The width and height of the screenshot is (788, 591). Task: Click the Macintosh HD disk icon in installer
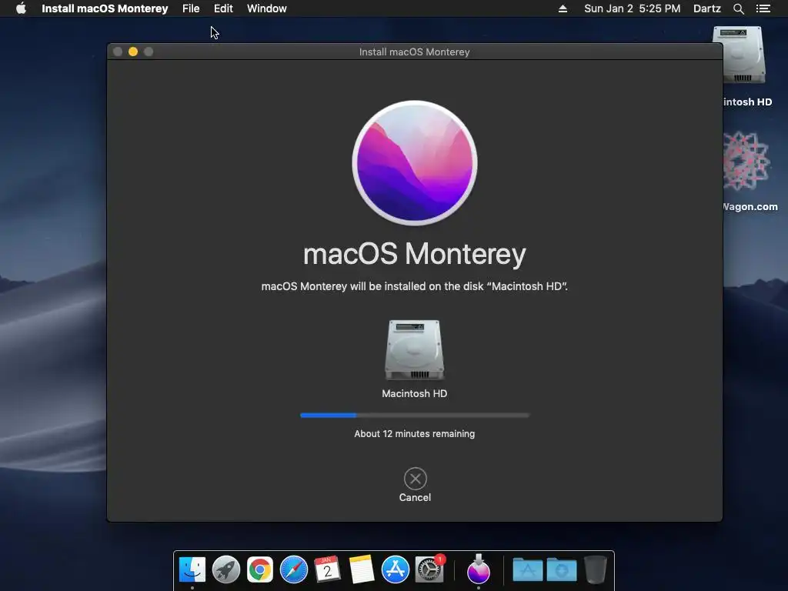coord(415,350)
